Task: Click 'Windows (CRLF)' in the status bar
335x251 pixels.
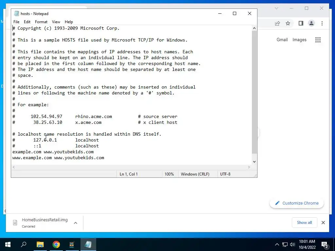Action: click(195, 174)
